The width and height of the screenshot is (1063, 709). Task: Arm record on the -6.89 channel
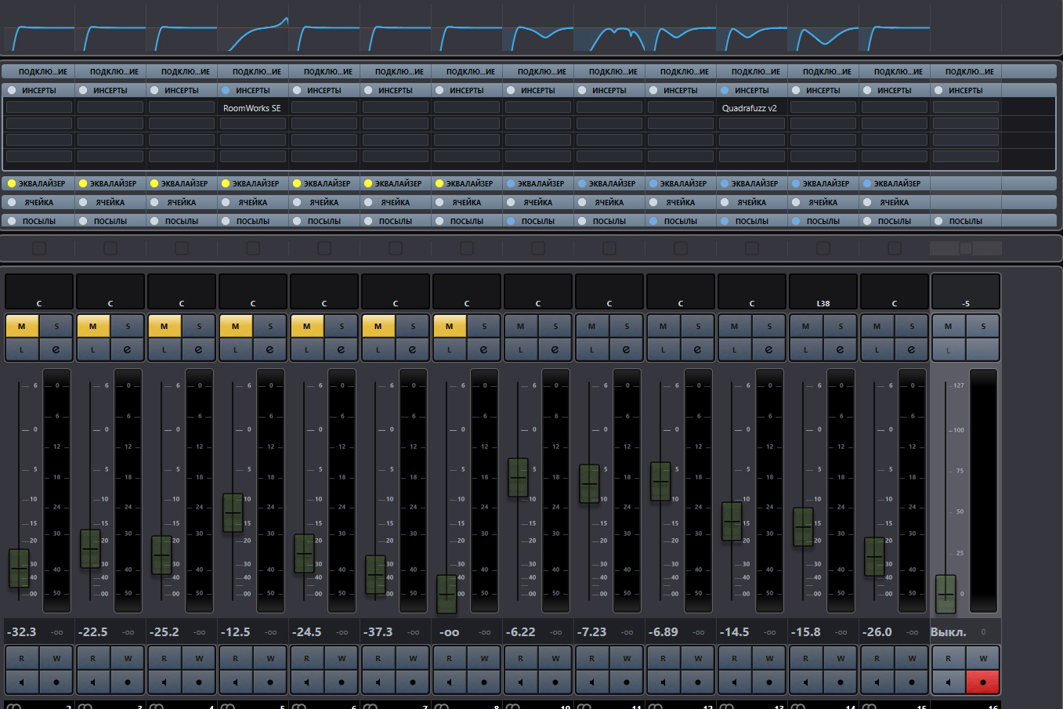click(698, 682)
